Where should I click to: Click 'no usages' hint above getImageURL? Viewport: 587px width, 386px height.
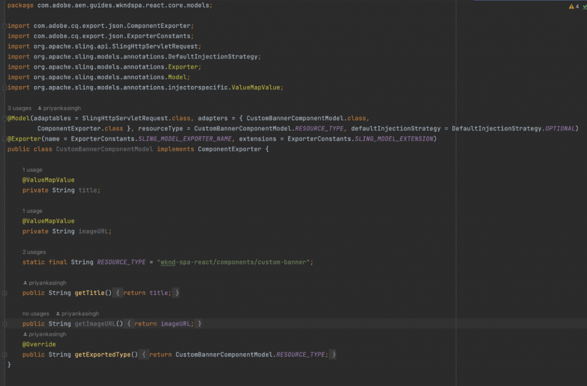(36, 313)
